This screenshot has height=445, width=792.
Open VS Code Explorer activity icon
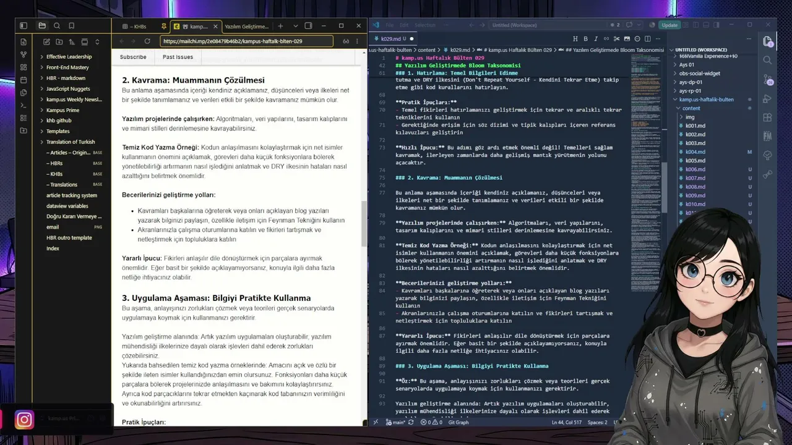pyautogui.click(x=768, y=41)
